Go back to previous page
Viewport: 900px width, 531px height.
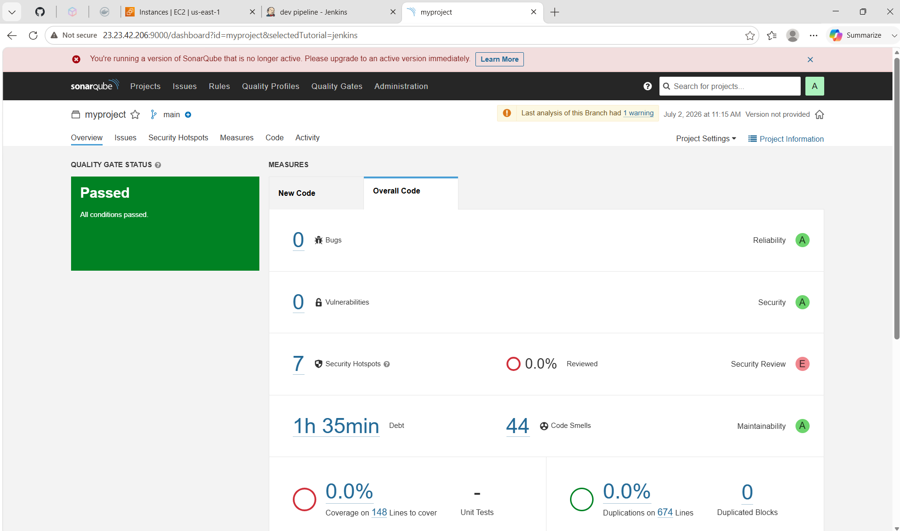click(12, 35)
